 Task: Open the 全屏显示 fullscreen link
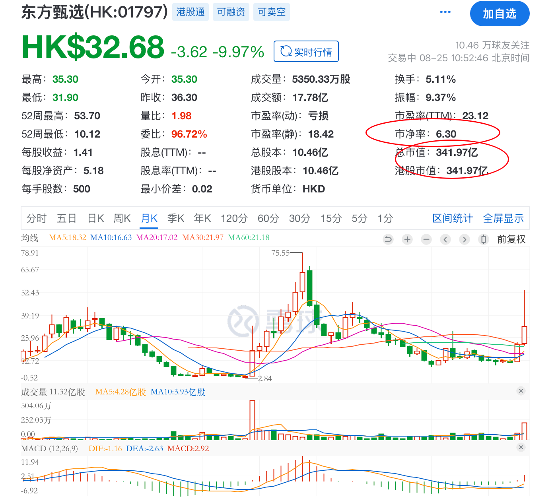click(x=503, y=218)
